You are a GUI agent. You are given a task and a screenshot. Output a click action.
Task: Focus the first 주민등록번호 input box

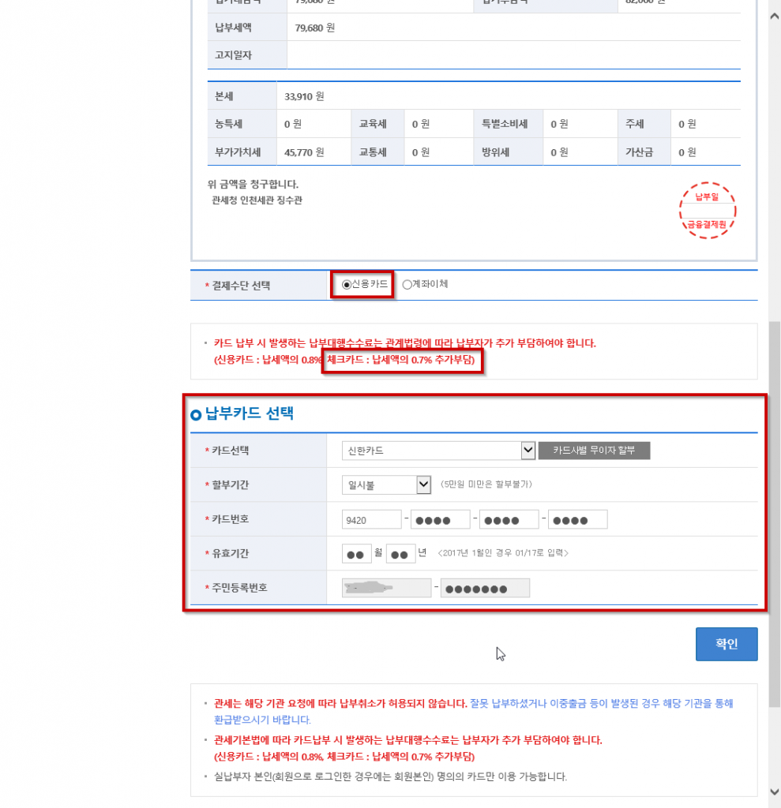[385, 589]
